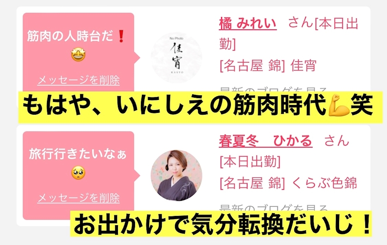Image resolution: width=387 pixels, height=245 pixels.
Task: Click the pleading face emoji
Action: pos(78,173)
